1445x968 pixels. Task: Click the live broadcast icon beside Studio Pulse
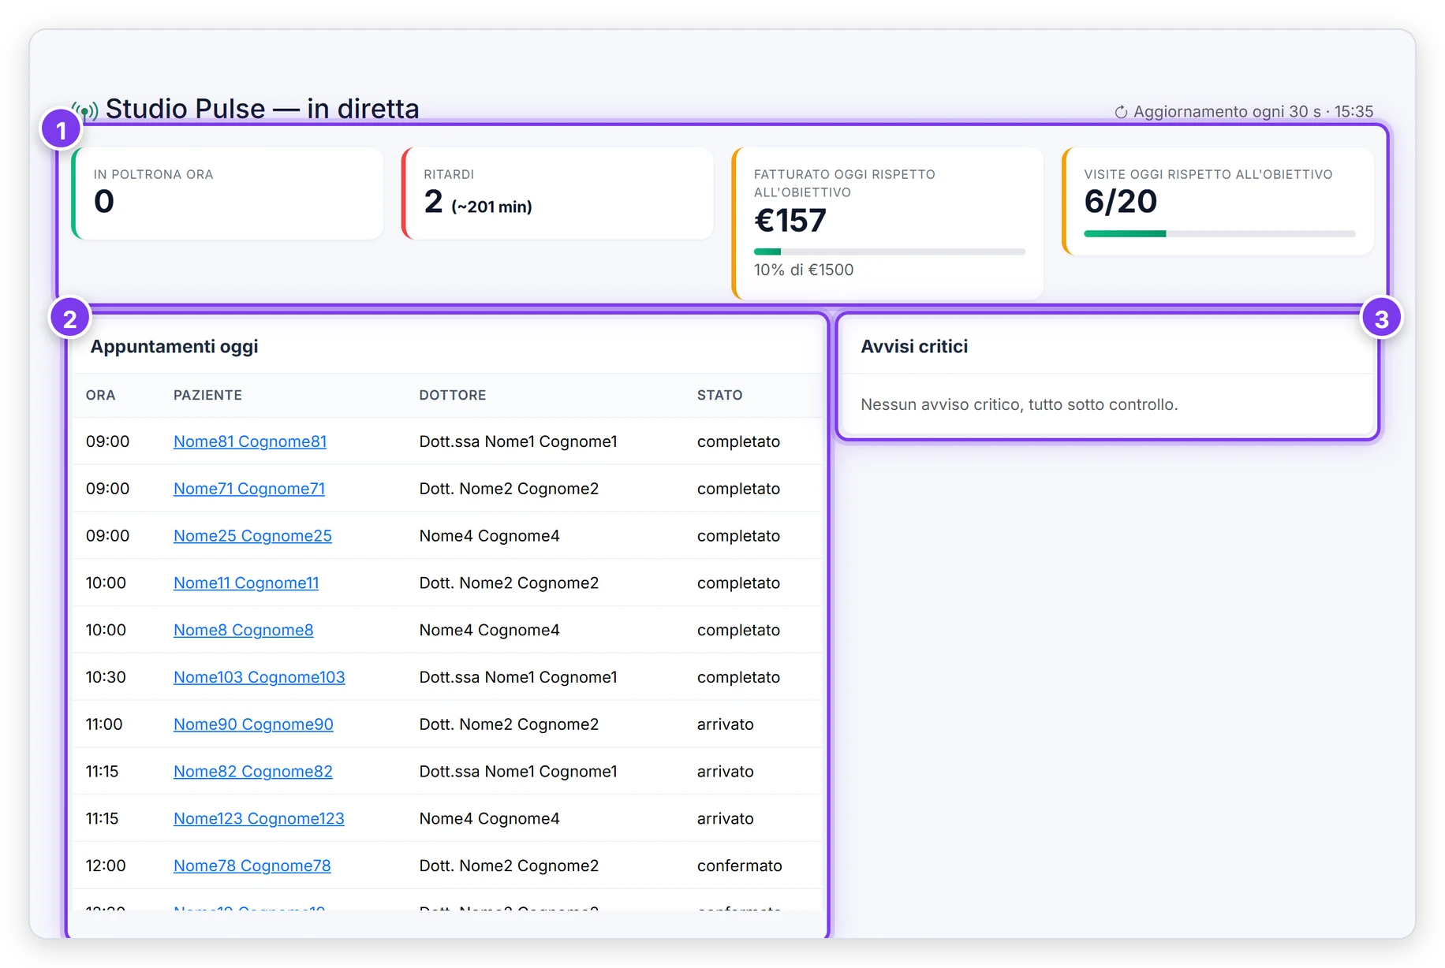point(85,111)
